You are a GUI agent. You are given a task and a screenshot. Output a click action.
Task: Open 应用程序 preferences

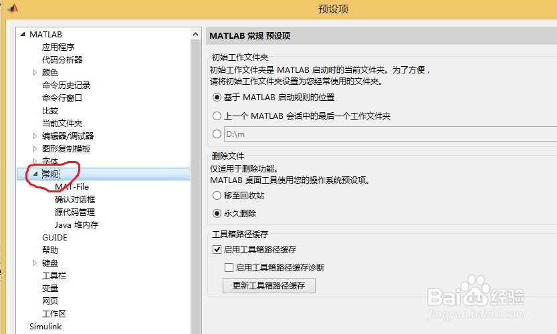pos(58,47)
